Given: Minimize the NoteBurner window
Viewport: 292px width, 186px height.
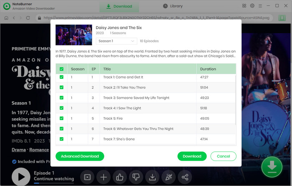Looking at the screenshot, I should point(268,6).
